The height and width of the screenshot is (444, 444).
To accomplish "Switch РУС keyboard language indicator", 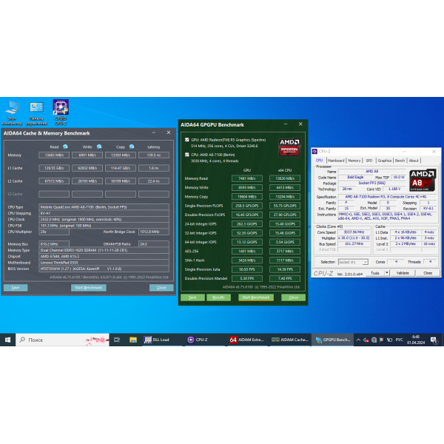I will (400, 340).
